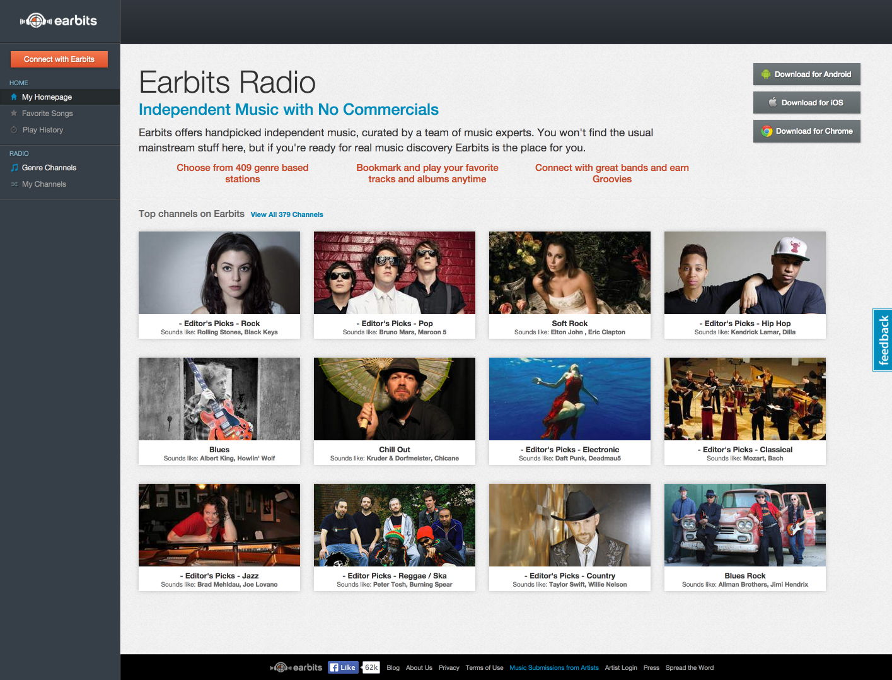Image resolution: width=892 pixels, height=680 pixels.
Task: Click the Chrome icon on download button
Action: [767, 131]
